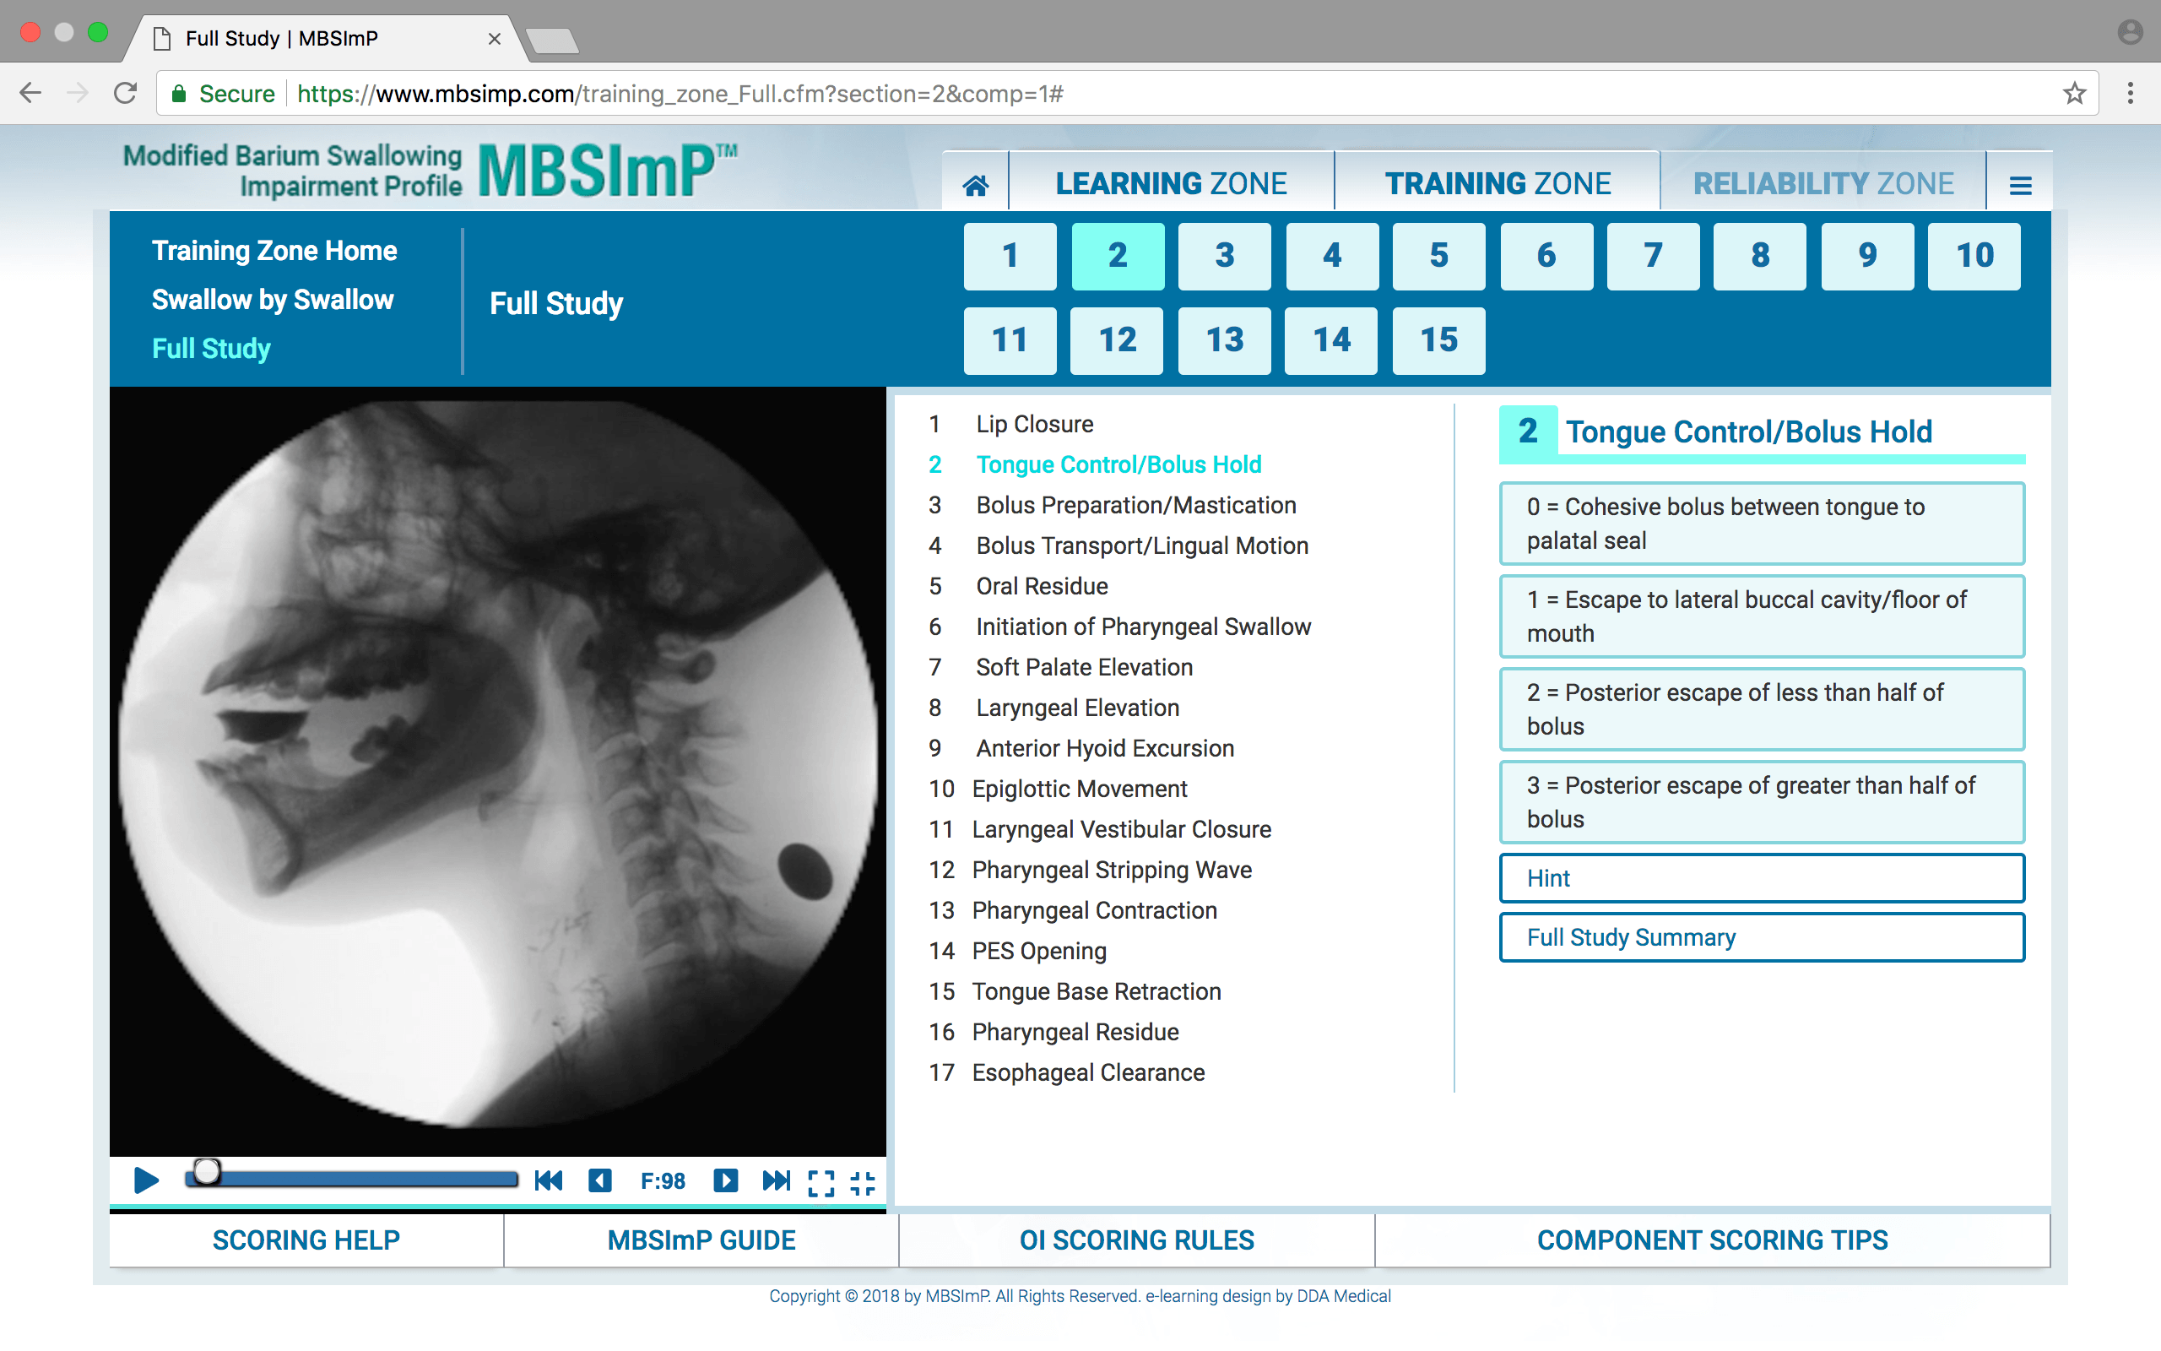Viewport: 2161px width, 1351px height.
Task: Score 2 Posterior escape less than half
Action: [x=1761, y=709]
